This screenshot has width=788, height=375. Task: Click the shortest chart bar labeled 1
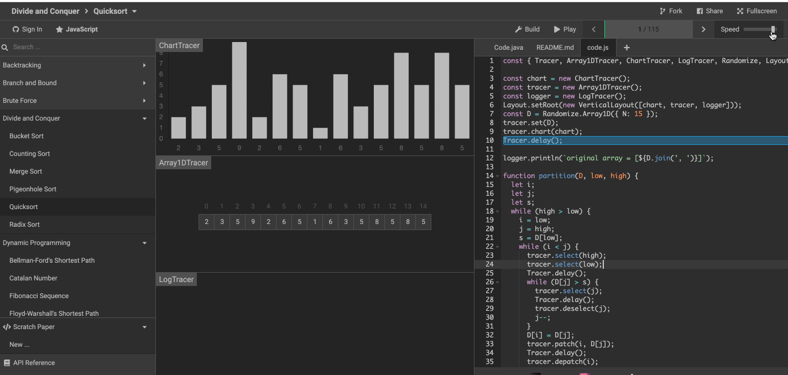[x=320, y=133]
